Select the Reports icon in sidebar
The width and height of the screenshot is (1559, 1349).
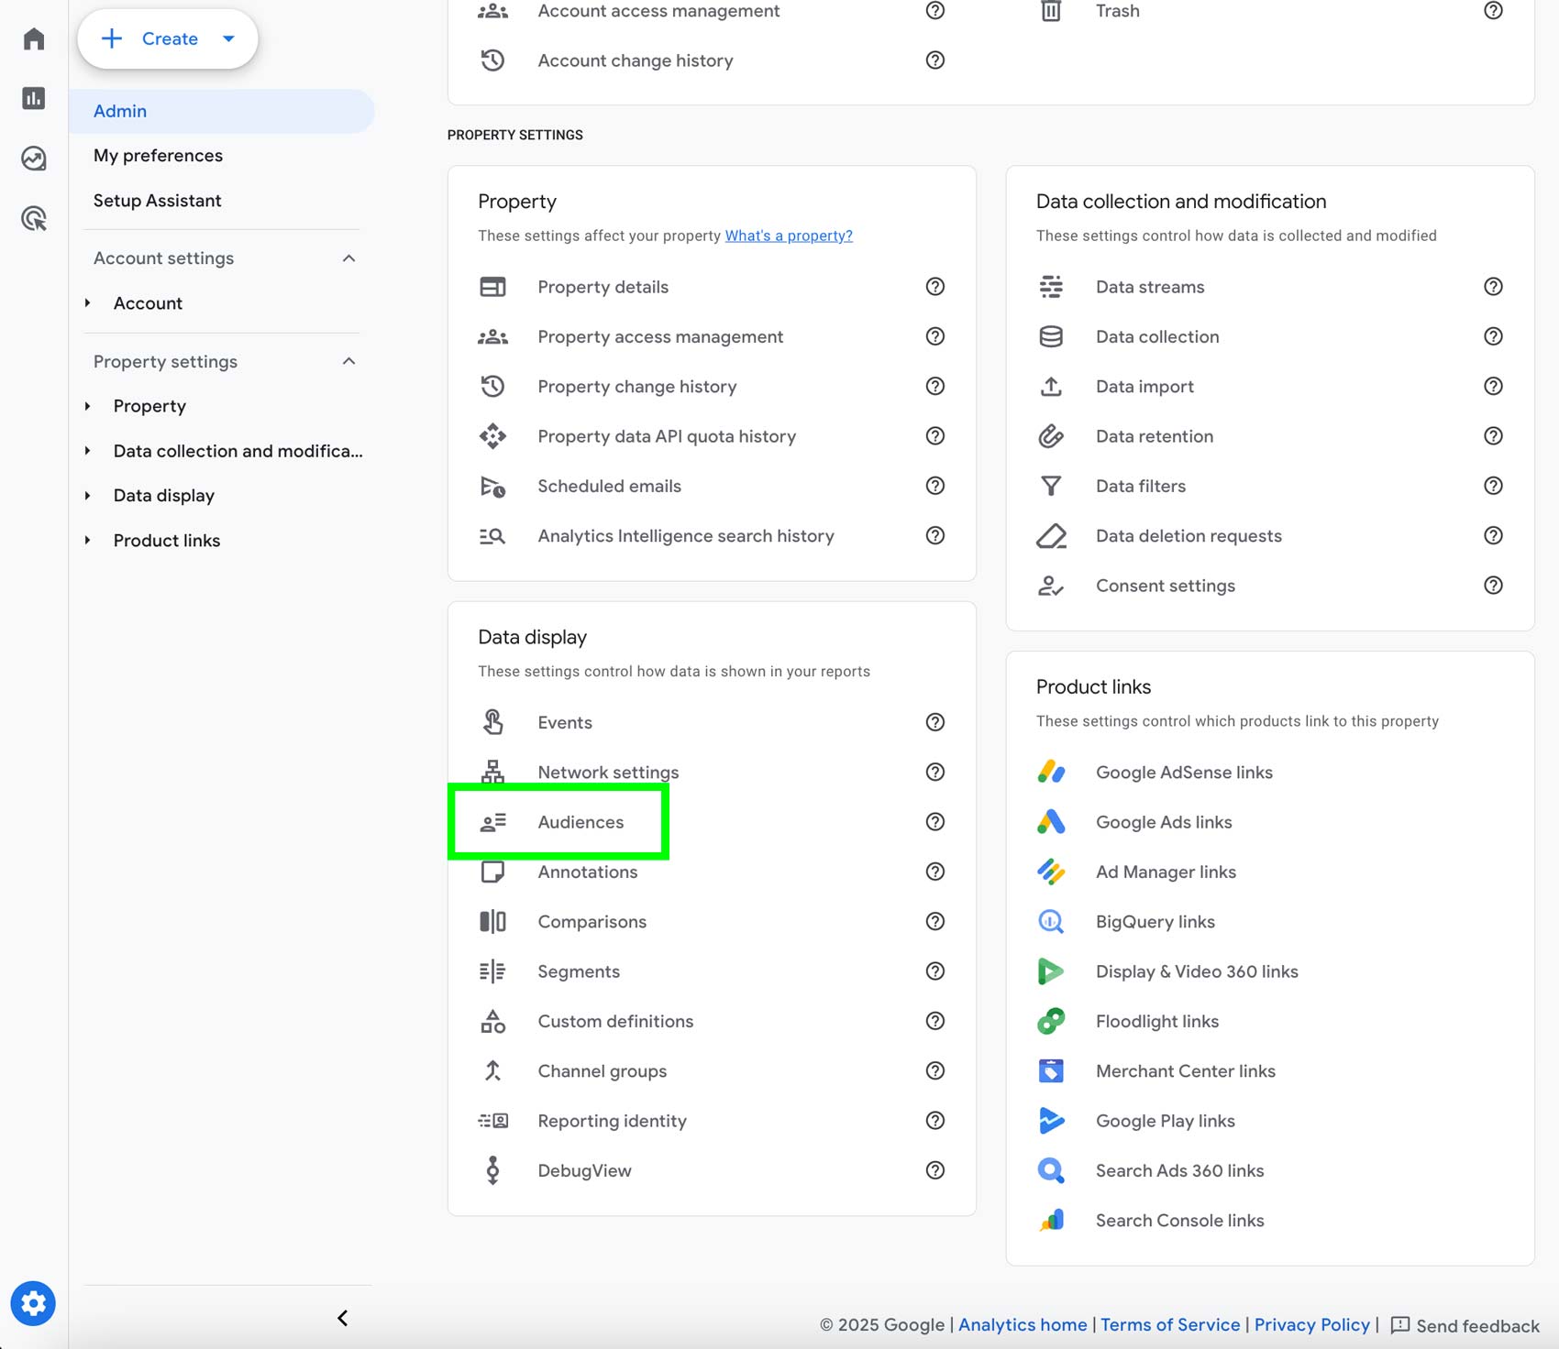click(x=33, y=98)
